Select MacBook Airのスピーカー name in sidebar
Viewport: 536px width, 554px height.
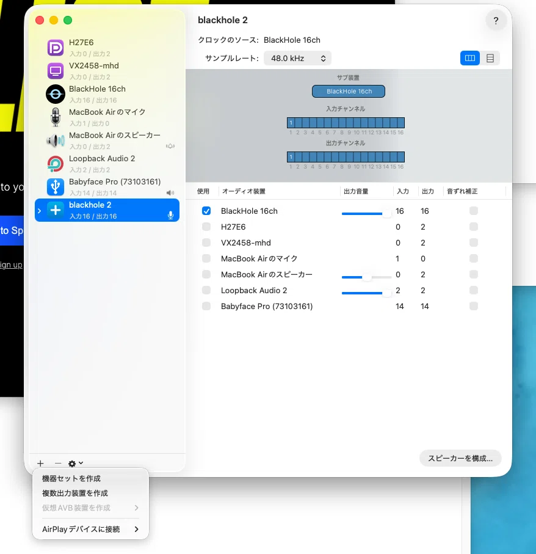click(x=115, y=136)
